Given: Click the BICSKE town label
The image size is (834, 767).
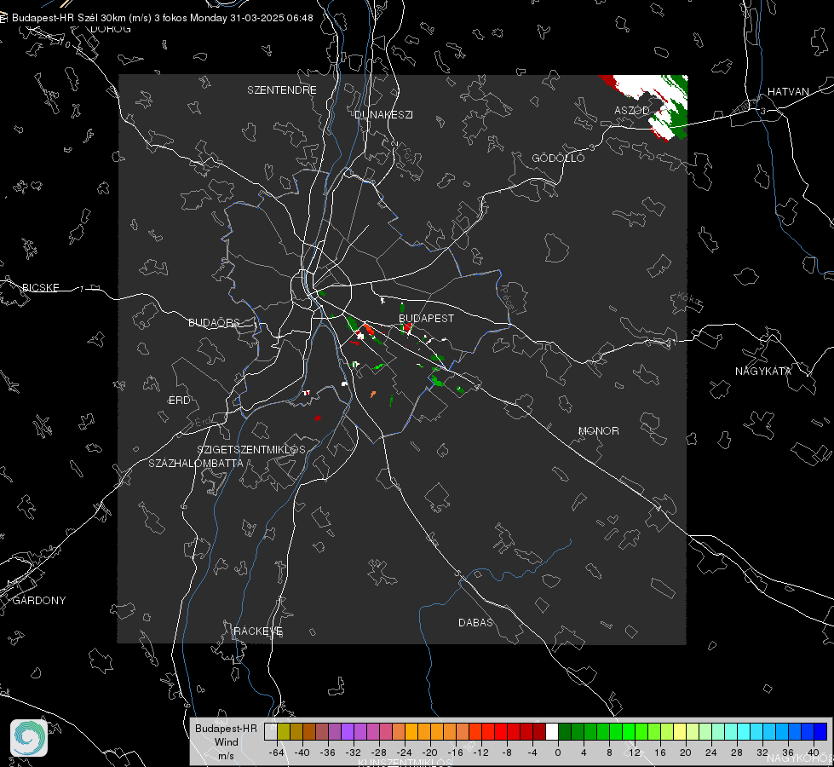Looking at the screenshot, I should tap(40, 287).
